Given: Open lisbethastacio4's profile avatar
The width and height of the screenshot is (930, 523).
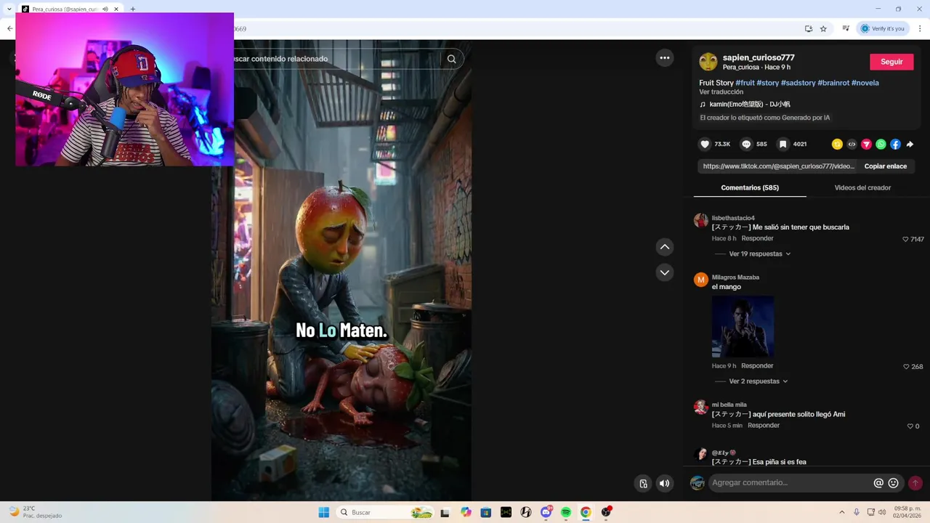Looking at the screenshot, I should pyautogui.click(x=701, y=221).
